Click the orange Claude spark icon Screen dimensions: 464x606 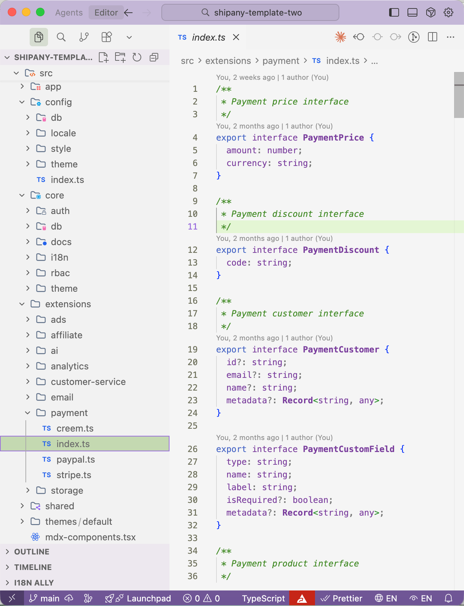pos(340,37)
